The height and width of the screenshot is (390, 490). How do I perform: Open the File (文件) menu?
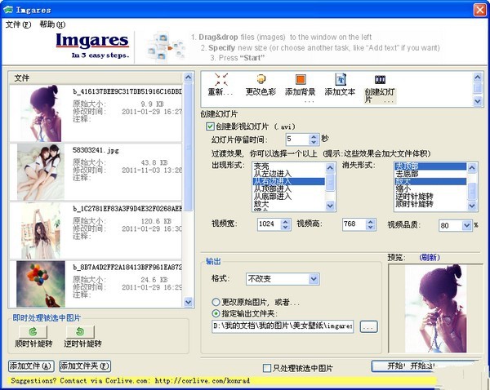[x=18, y=24]
